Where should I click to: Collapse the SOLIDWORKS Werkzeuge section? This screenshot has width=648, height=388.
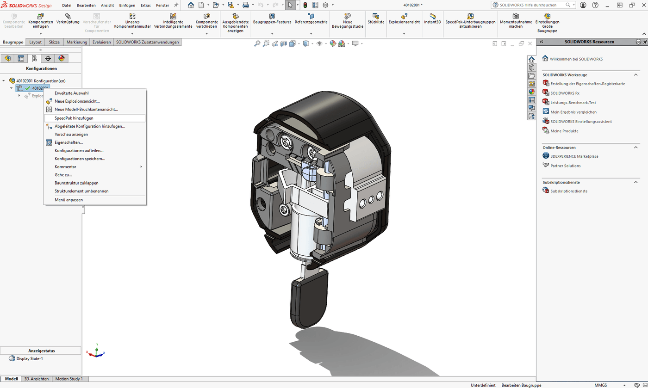(636, 75)
